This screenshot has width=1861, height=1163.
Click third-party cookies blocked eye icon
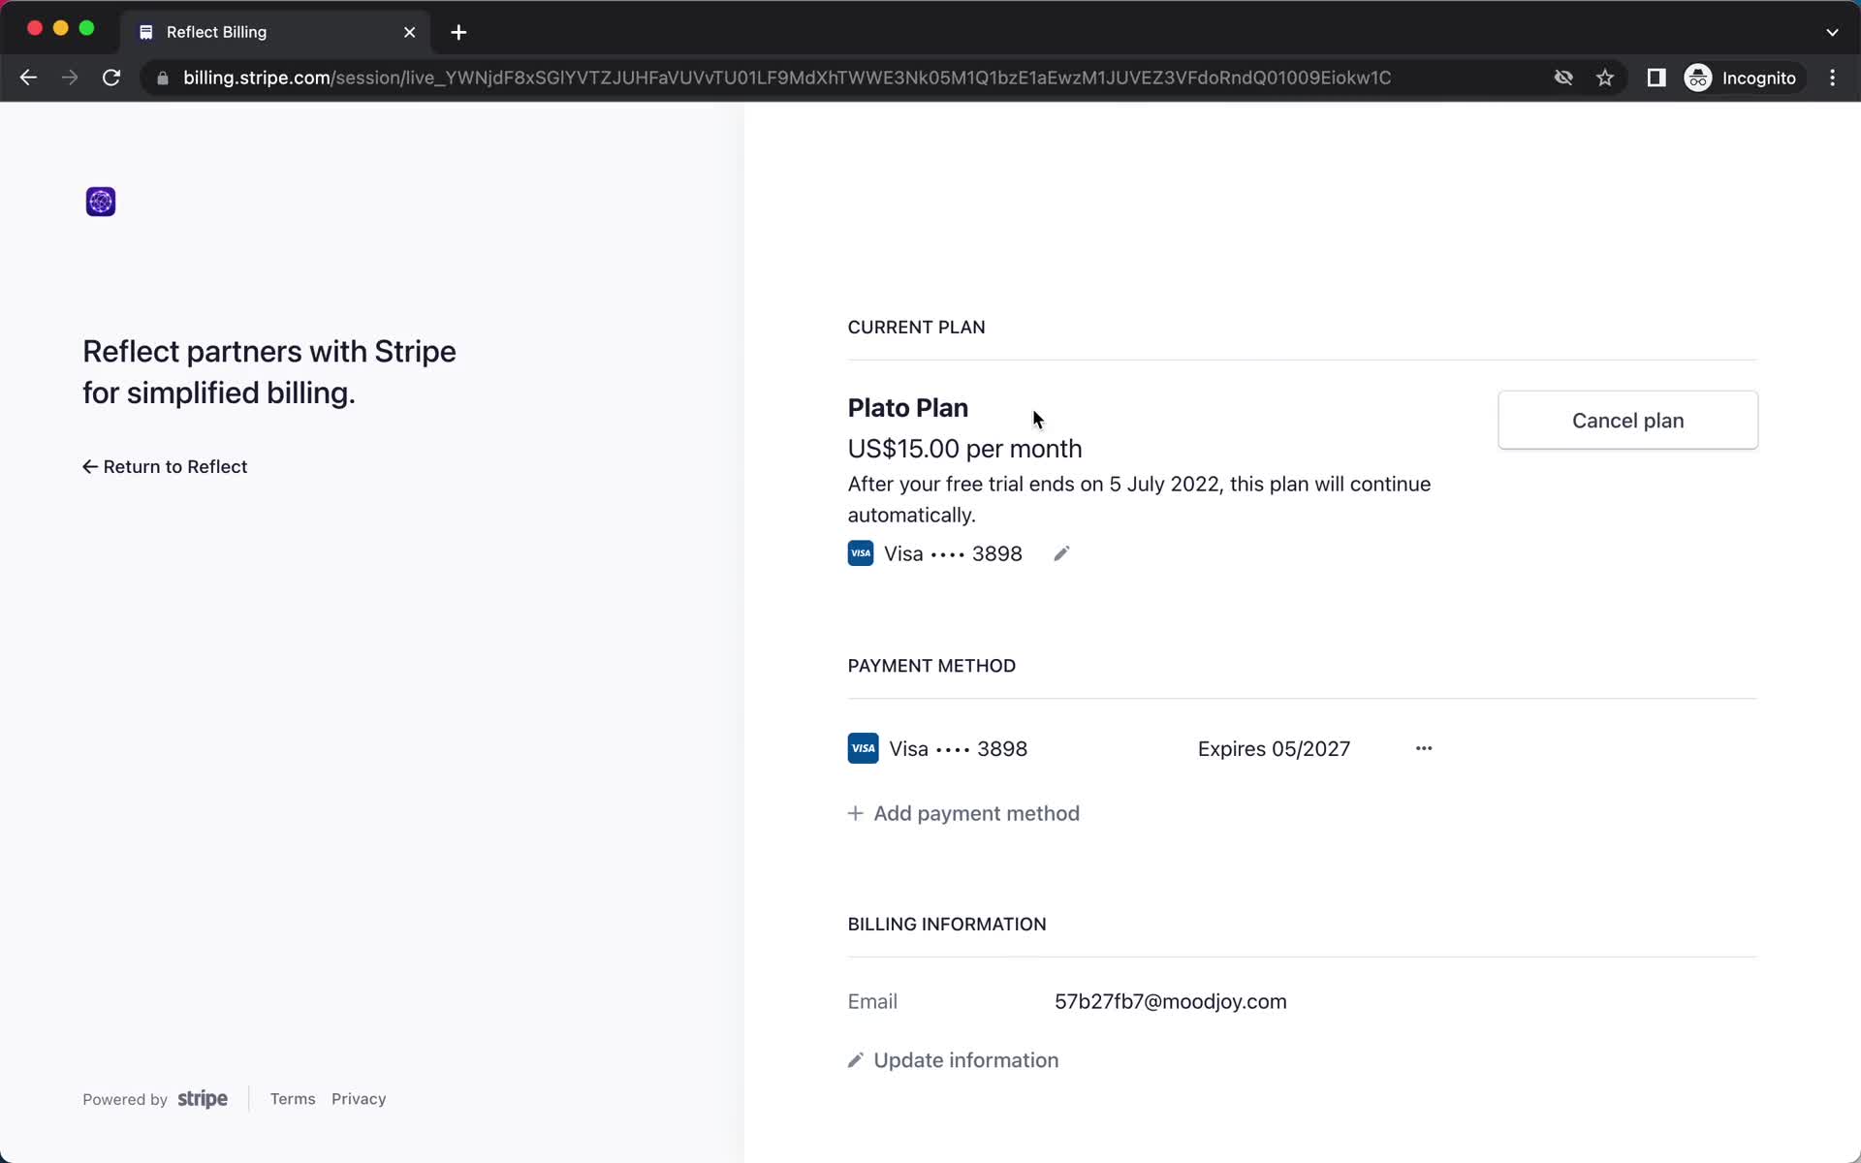1563,78
